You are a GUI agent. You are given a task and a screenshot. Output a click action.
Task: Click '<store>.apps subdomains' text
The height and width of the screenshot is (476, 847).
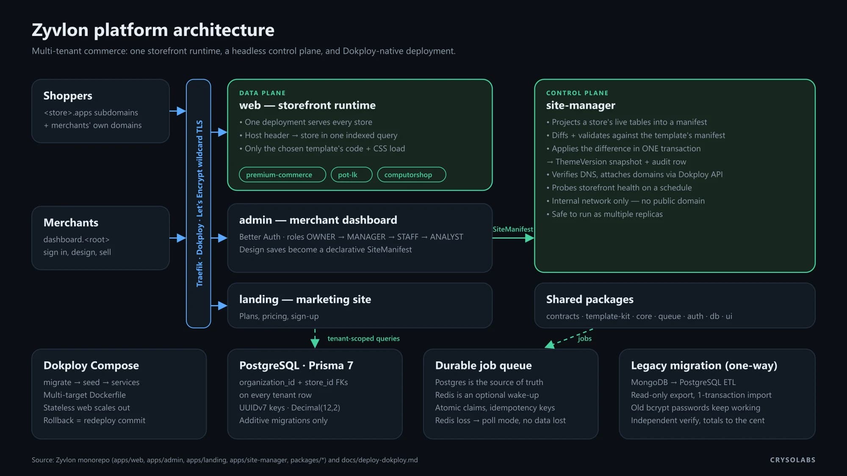coord(91,113)
